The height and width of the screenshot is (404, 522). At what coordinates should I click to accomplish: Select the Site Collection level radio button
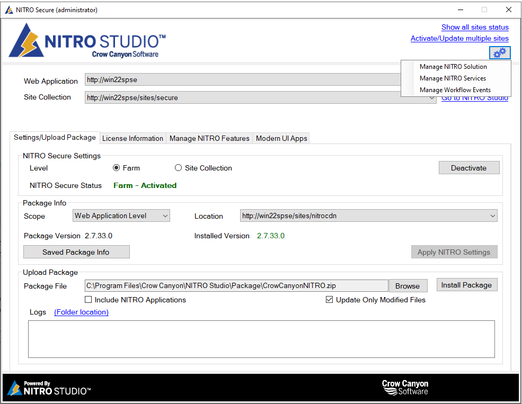178,168
